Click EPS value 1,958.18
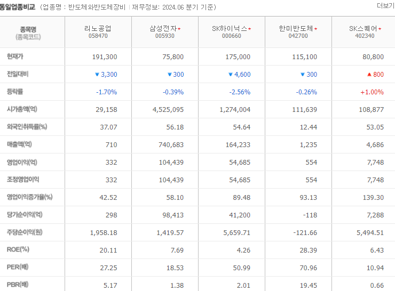The image size is (395, 291). (x=104, y=233)
